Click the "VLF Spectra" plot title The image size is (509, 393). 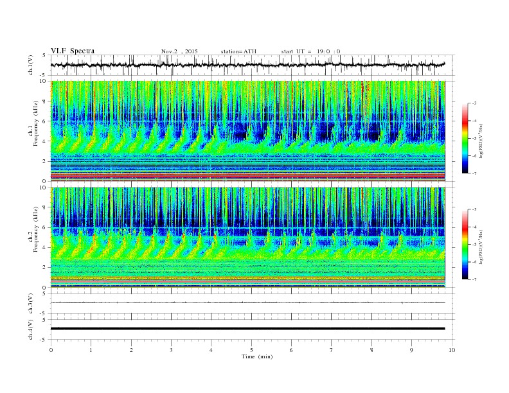pos(73,51)
